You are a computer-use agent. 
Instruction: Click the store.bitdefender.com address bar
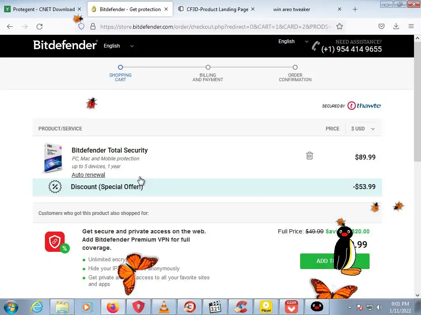tap(215, 27)
